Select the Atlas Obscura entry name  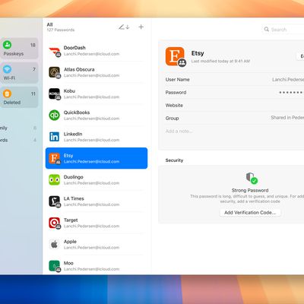79,69
